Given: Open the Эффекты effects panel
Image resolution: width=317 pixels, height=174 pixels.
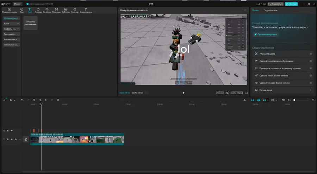Looking at the screenshot, I should click(x=47, y=10).
